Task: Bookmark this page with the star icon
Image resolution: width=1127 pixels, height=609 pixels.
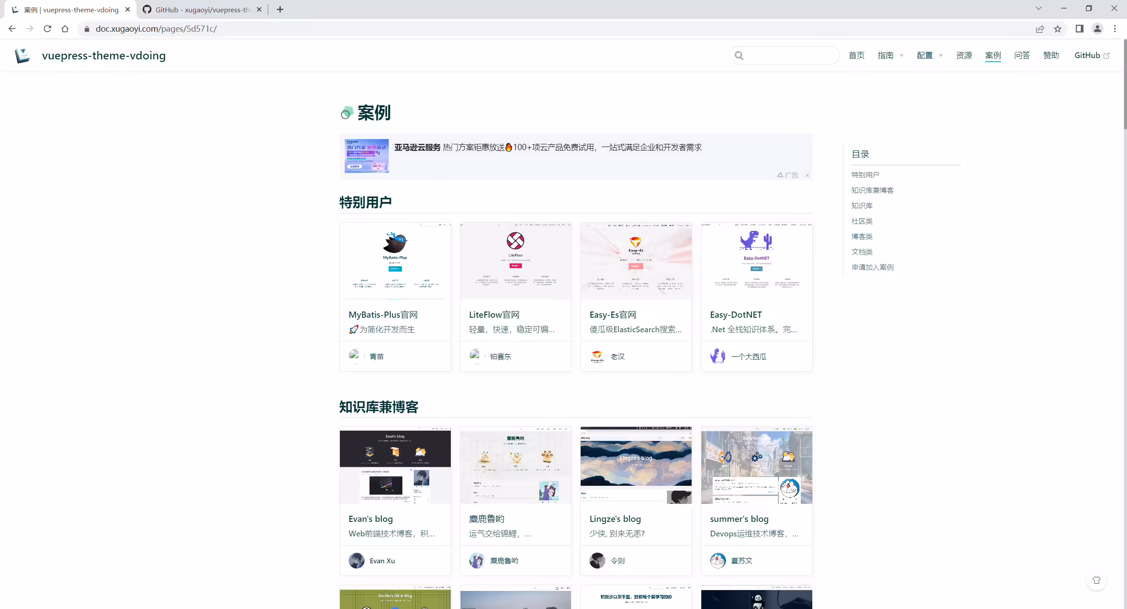Action: click(x=1057, y=29)
